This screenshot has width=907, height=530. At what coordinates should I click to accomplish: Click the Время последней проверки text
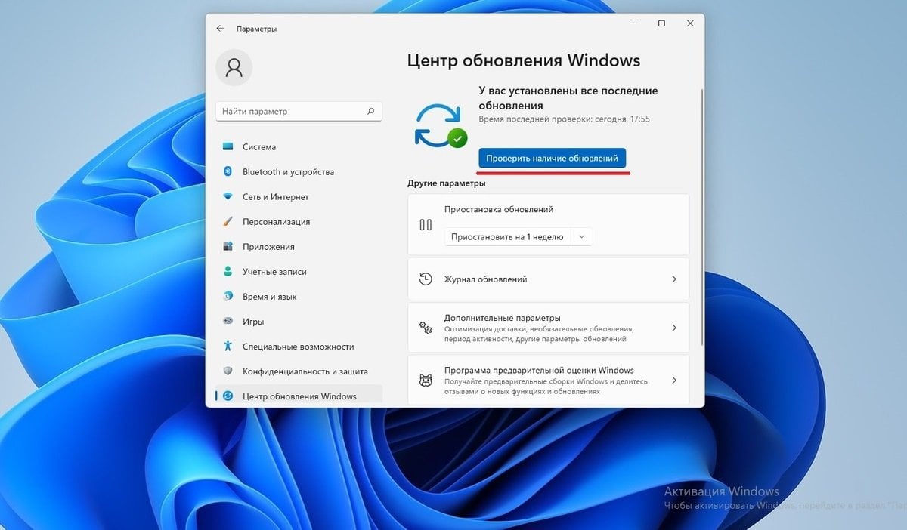(565, 119)
